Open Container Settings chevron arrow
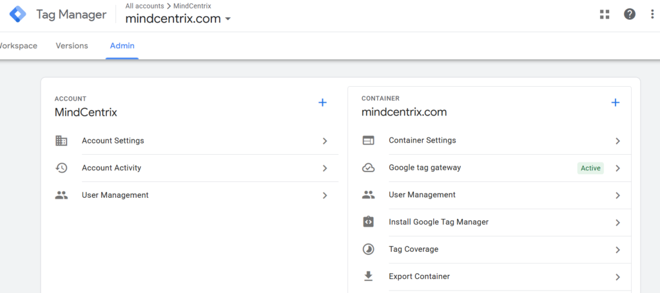This screenshot has height=293, width=660. pyautogui.click(x=618, y=141)
